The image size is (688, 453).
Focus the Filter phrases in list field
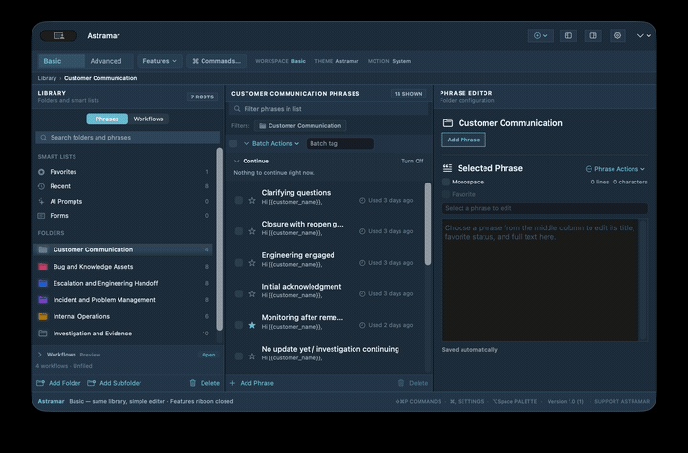(329, 109)
